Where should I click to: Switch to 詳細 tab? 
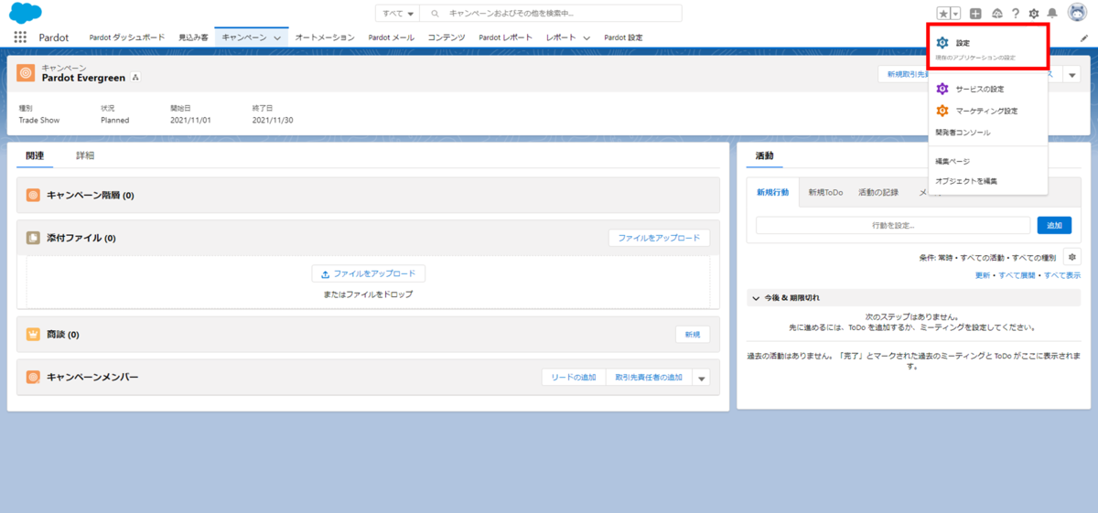pyautogui.click(x=85, y=155)
